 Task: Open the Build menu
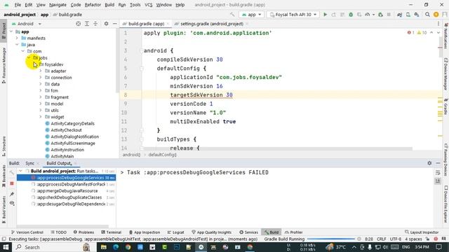[109, 5]
